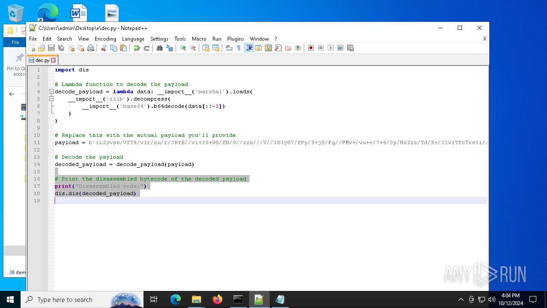Open the Encoding menu
The height and width of the screenshot is (308, 547).
point(105,39)
